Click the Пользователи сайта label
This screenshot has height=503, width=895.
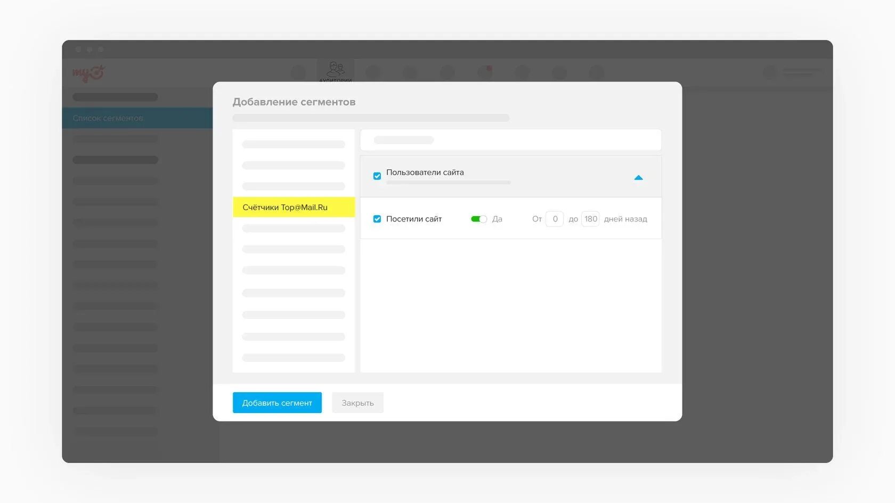[x=425, y=172]
